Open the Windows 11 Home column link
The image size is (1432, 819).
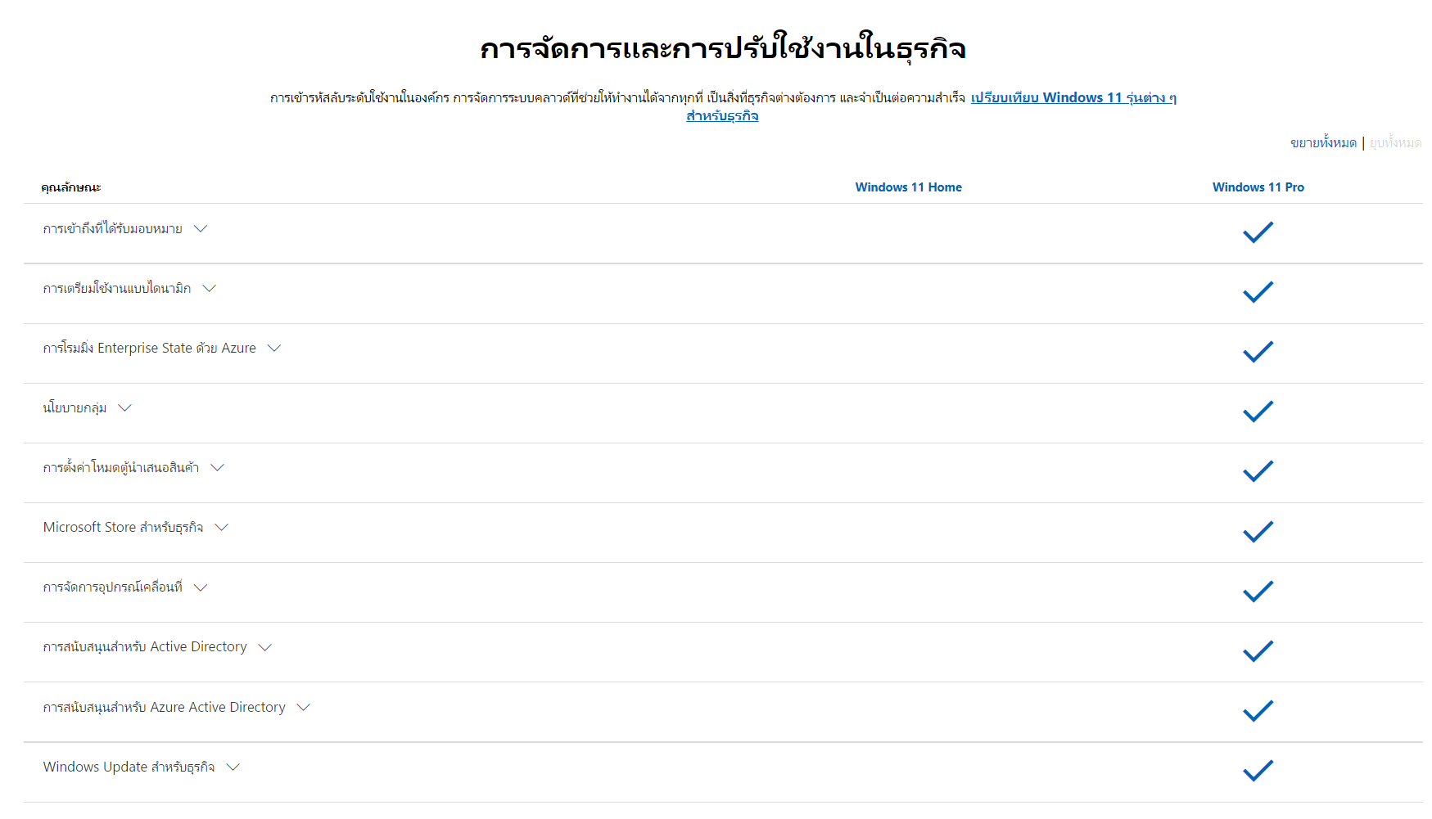click(908, 187)
